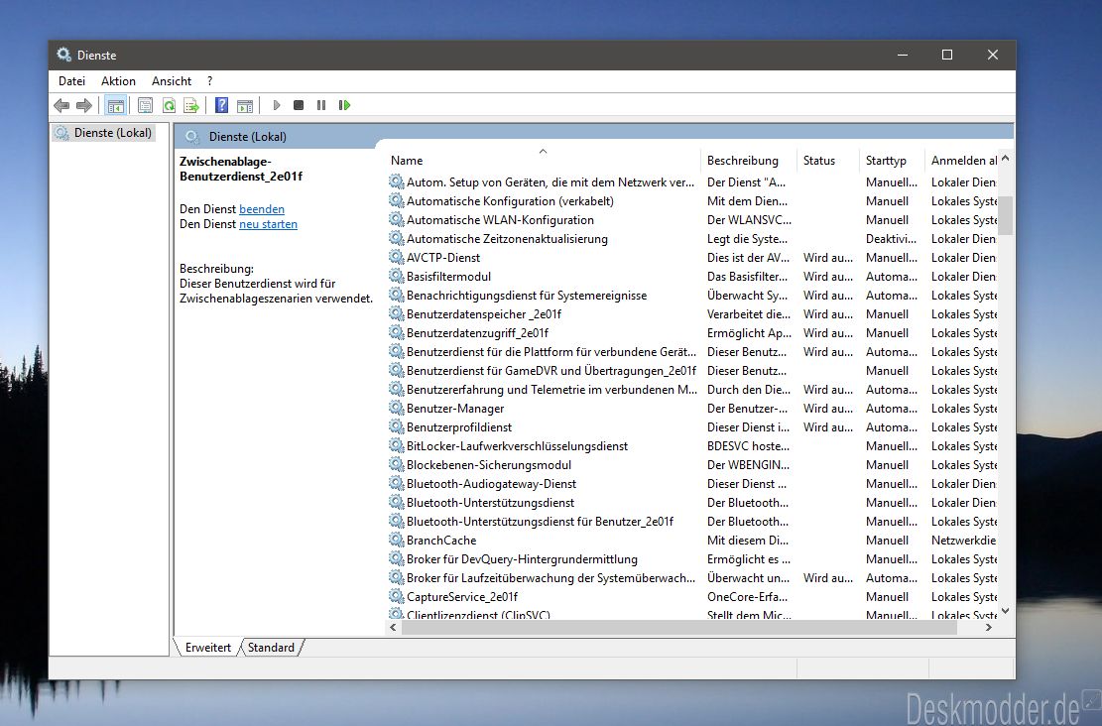Click the Forward arrow in the toolbar
This screenshot has height=726, width=1102.
84,105
